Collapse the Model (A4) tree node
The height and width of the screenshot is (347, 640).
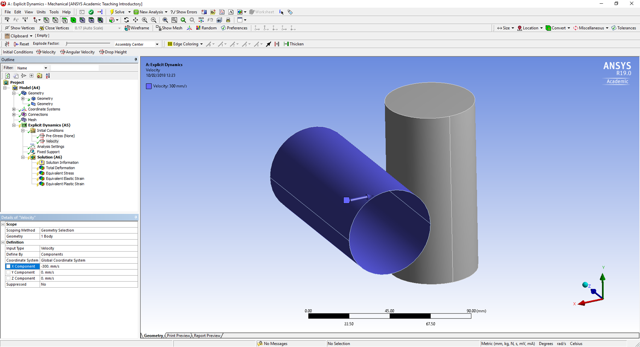click(x=5, y=88)
